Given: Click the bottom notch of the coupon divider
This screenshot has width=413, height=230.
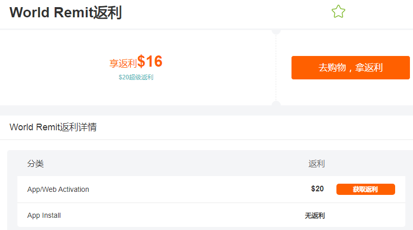Looking at the screenshot, I should [276, 104].
